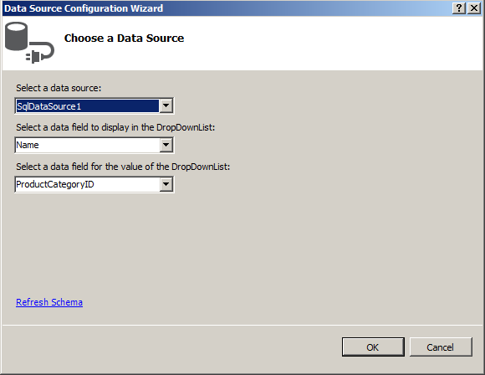Click the 'Select a data source:' label
This screenshot has width=485, height=375.
tap(59, 88)
